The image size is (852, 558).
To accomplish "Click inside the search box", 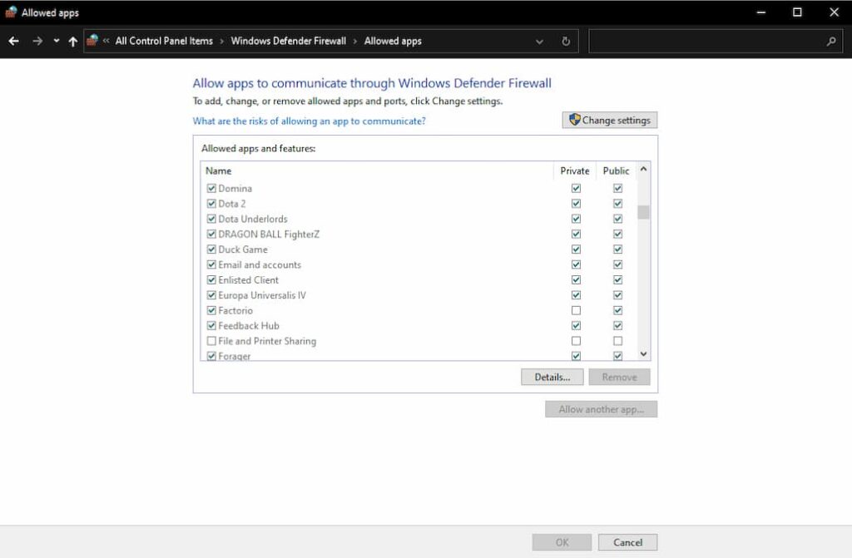I will (707, 41).
